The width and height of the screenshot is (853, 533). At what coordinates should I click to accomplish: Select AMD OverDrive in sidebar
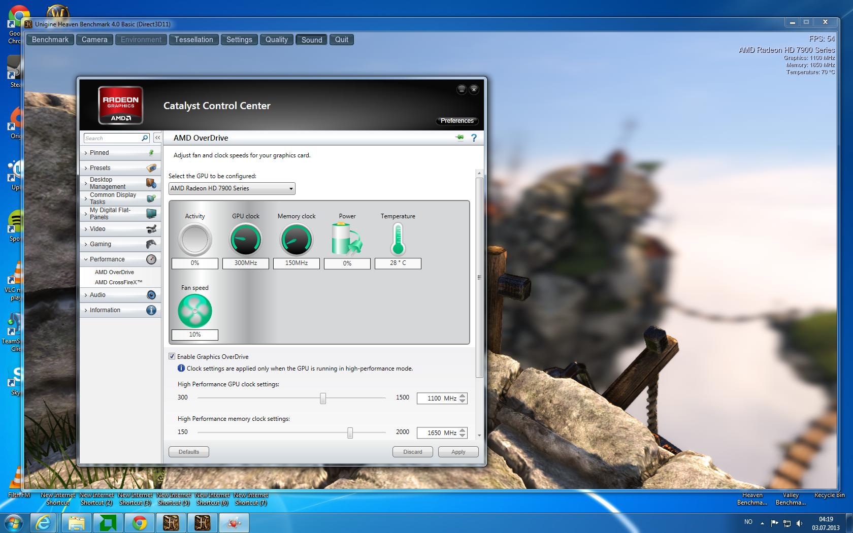pos(114,272)
